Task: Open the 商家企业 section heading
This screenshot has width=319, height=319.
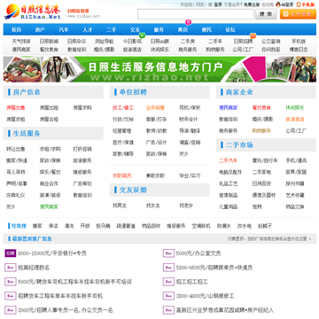Action: pyautogui.click(x=239, y=92)
